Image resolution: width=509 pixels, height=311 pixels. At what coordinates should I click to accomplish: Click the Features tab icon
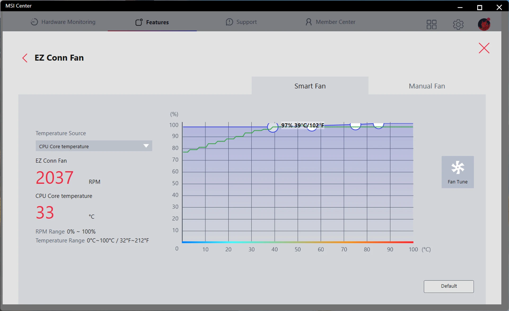pos(139,22)
